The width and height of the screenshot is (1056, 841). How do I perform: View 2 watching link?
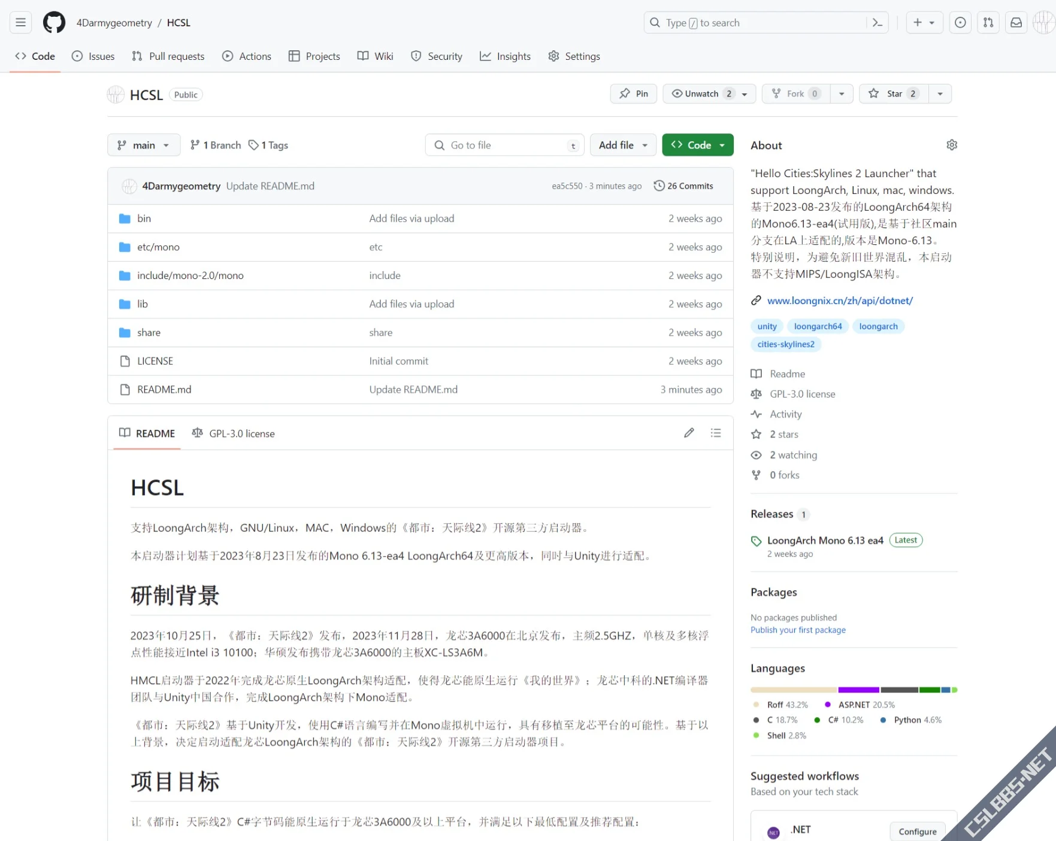pyautogui.click(x=785, y=455)
